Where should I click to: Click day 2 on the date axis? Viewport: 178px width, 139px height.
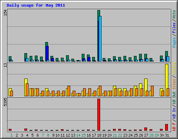click(17, 135)
